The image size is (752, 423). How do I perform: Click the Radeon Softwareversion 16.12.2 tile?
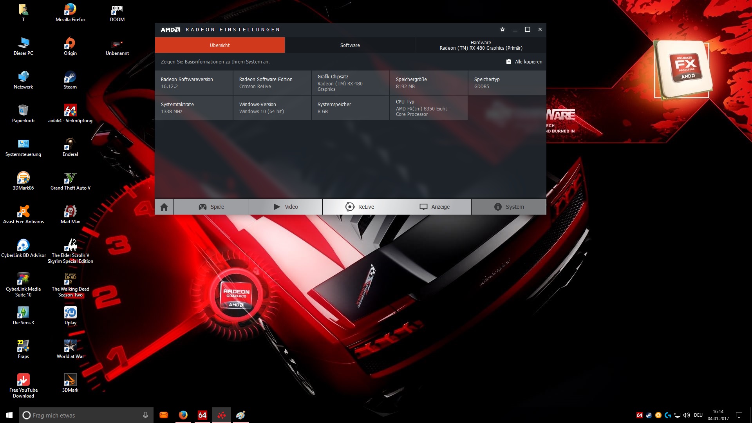point(194,83)
